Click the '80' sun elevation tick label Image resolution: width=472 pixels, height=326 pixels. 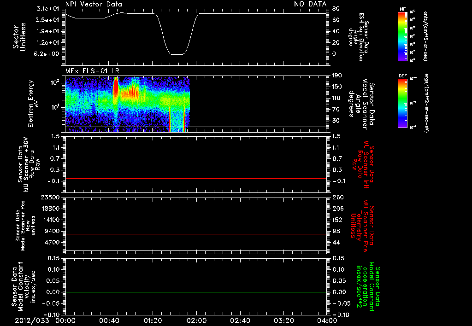tap(336, 9)
